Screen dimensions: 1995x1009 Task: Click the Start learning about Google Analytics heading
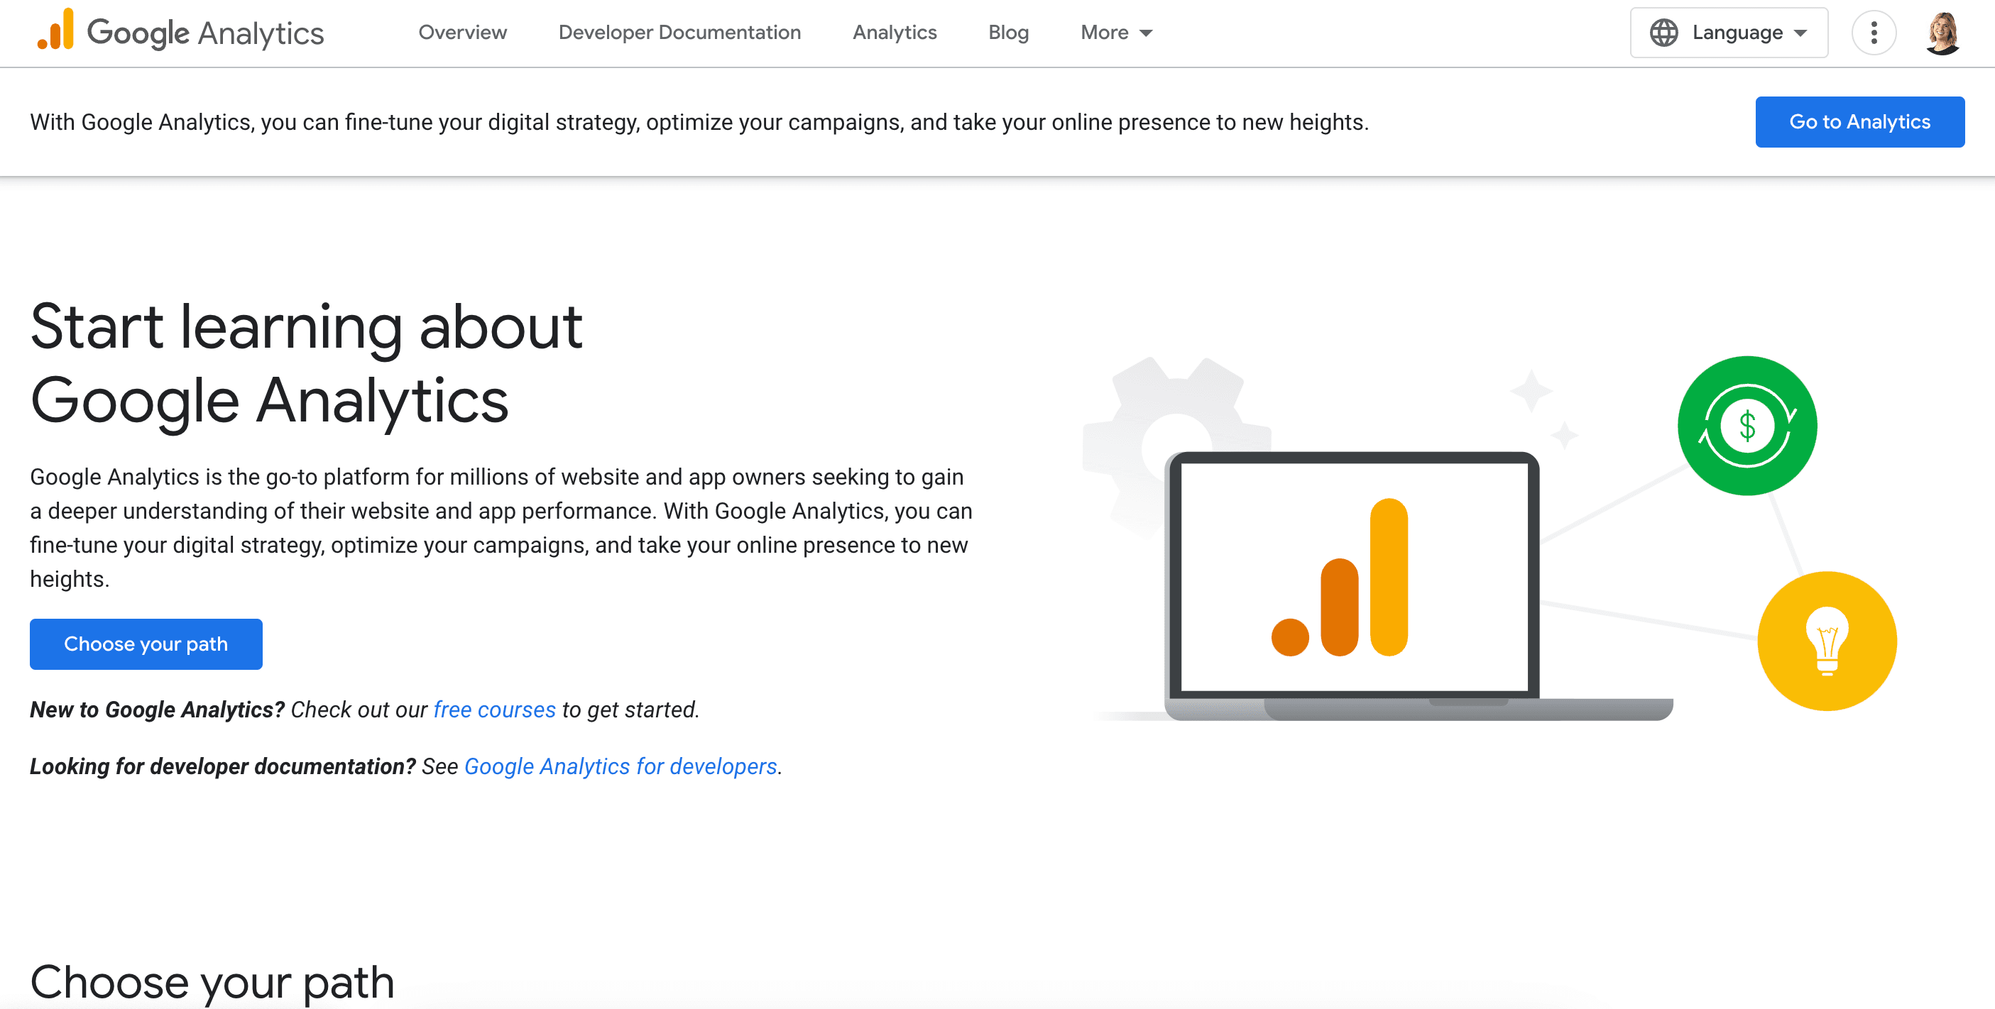click(306, 364)
